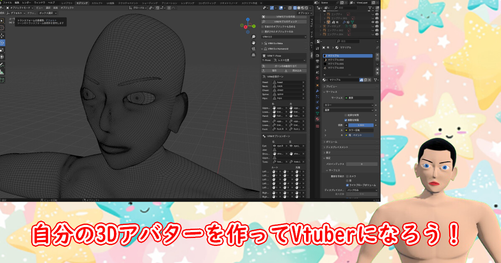Toggle the X-ray display button
Screen dimensions: 501x263
click(289, 8)
